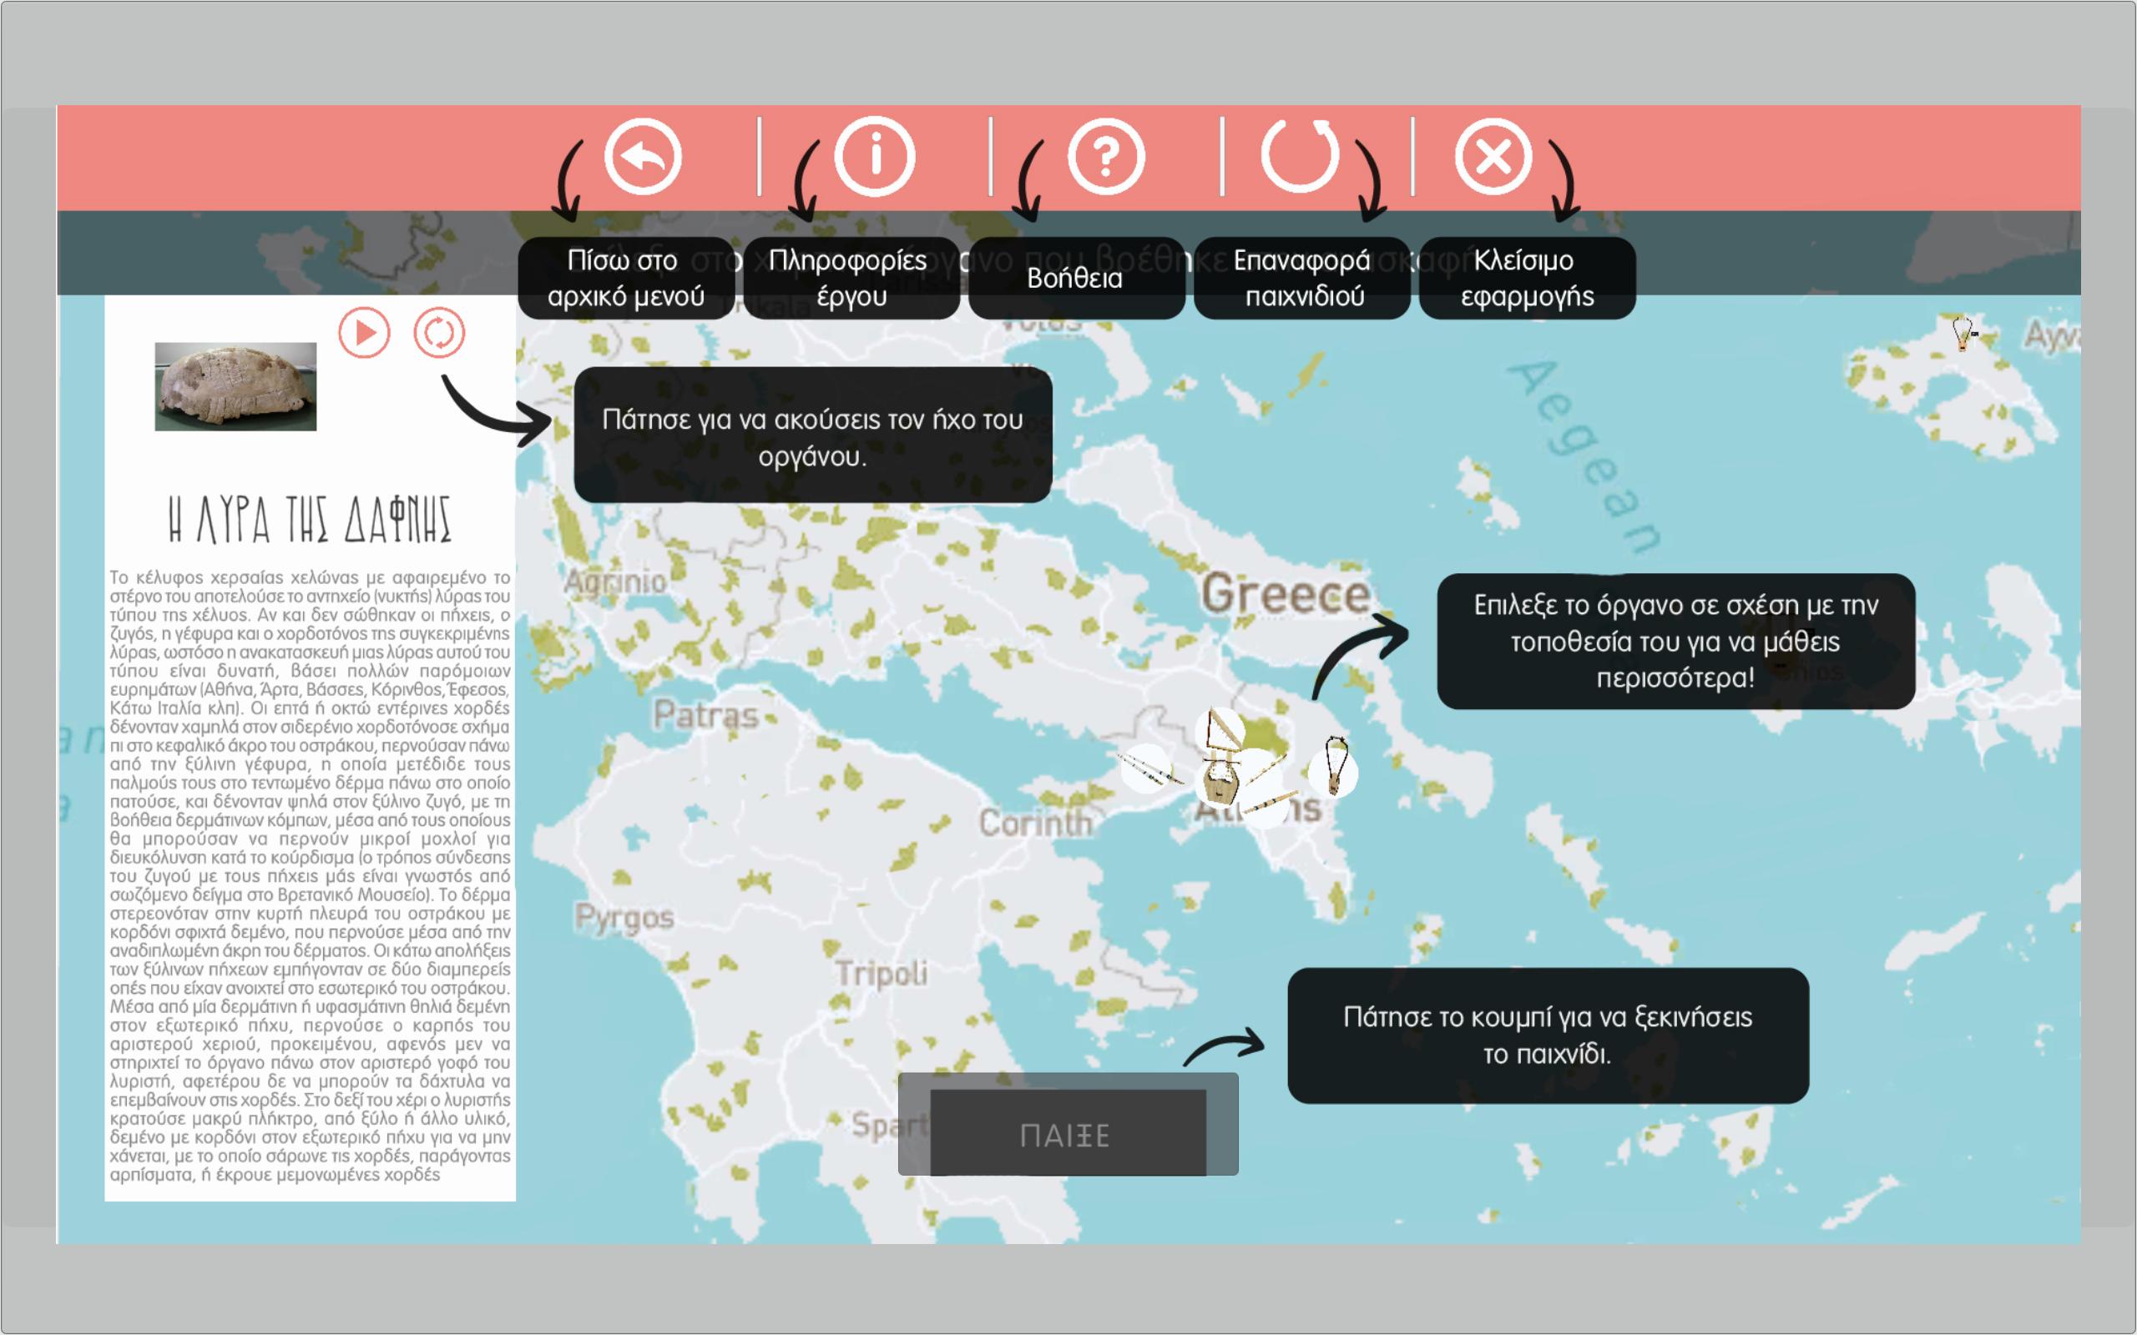This screenshot has width=2137, height=1335.
Task: Select the lyre instrument marker near Athens
Action: 1220,786
